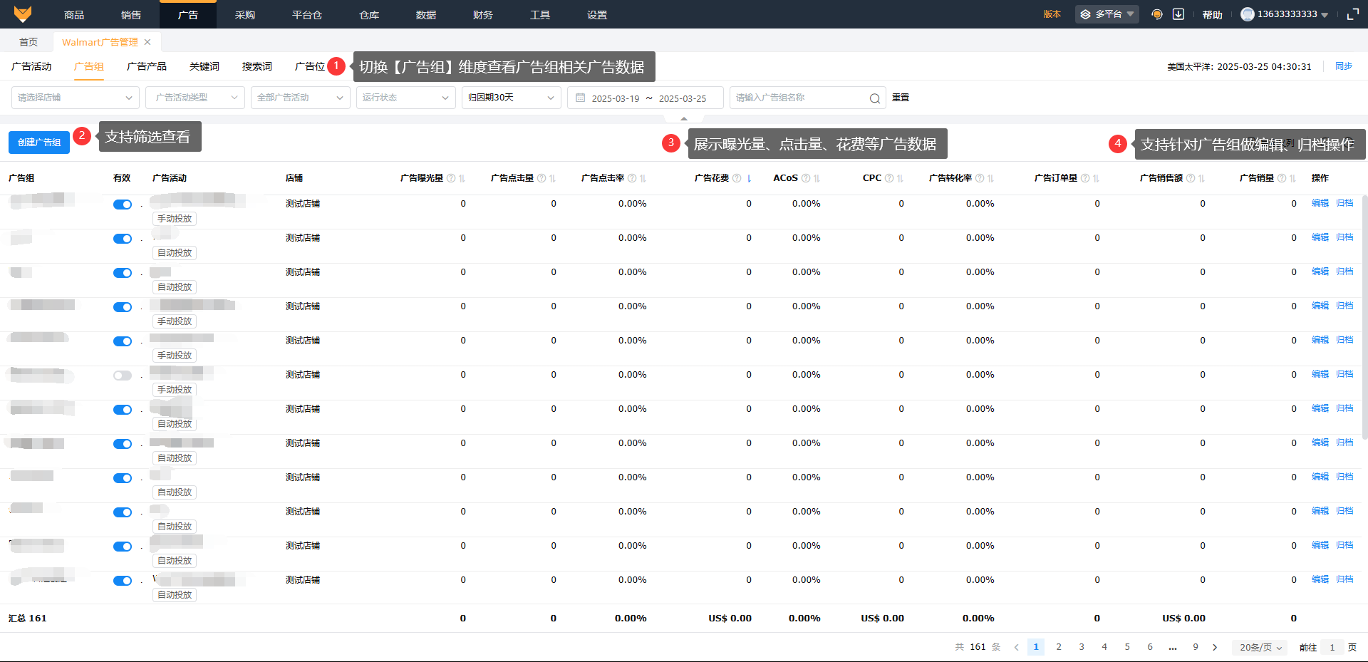Screen dimensions: 1368x662
Task: Click the sort icon beside CPC column
Action: [x=901, y=178]
